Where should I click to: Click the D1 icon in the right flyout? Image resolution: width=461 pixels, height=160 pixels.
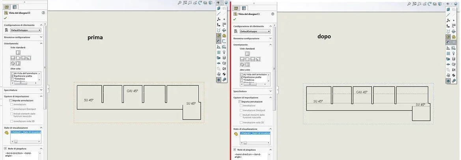pos(454,70)
